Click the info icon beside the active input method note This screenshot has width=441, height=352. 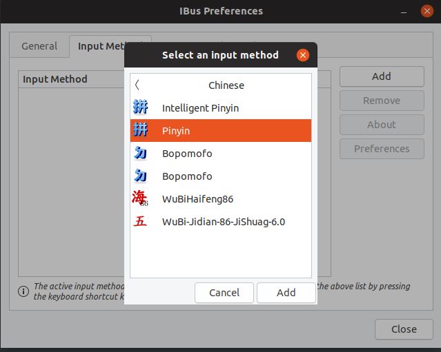click(23, 291)
